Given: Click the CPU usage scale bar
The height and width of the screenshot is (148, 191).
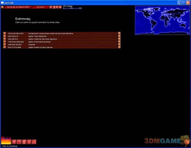Looking at the screenshot, I should [72, 8].
